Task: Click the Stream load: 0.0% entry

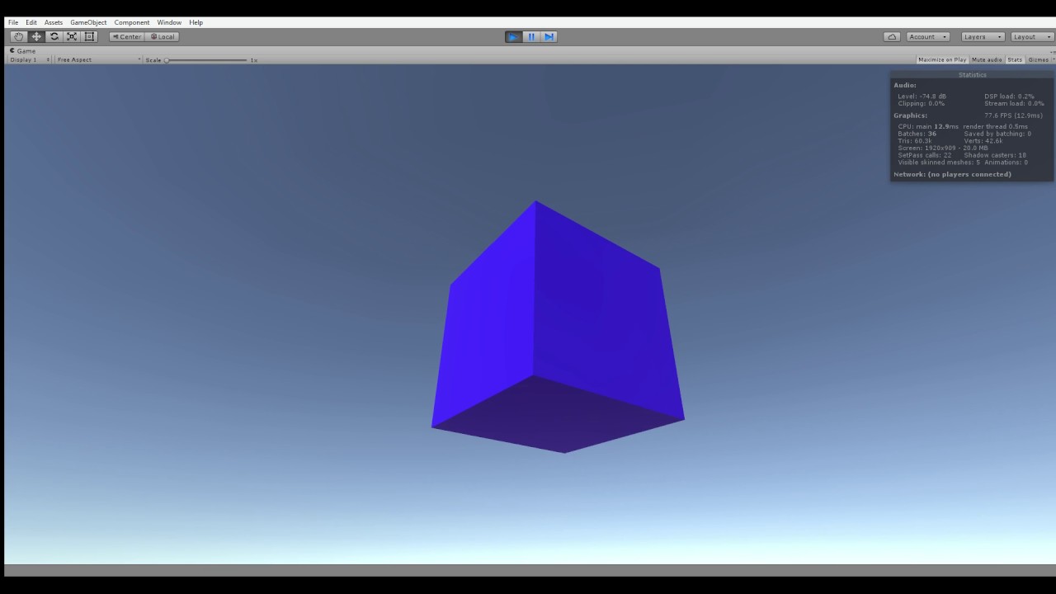Action: tap(1014, 103)
